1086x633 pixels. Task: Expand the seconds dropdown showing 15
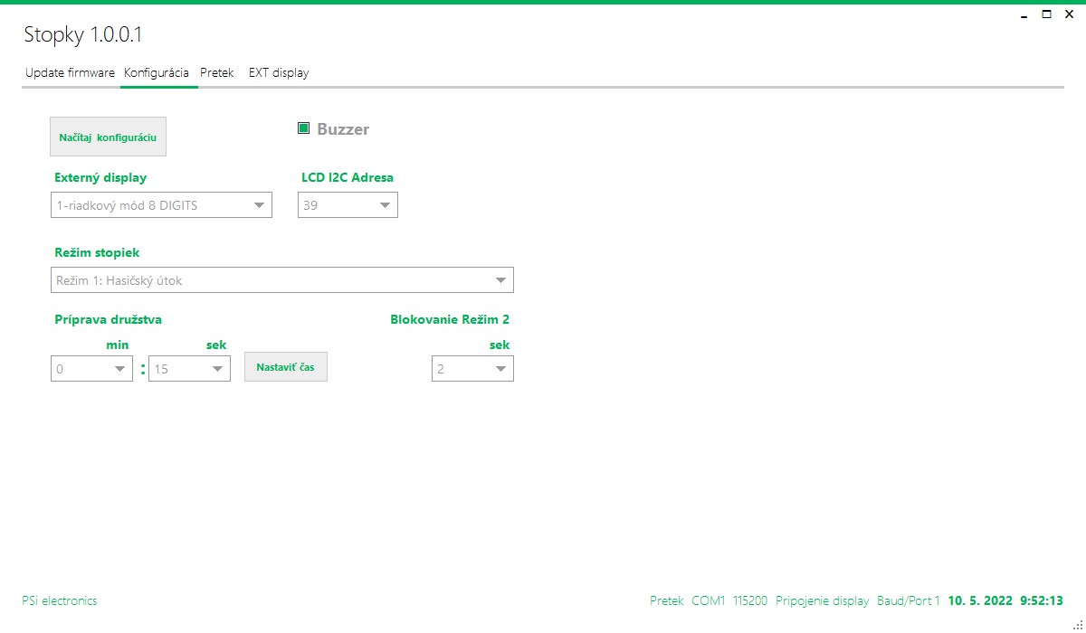189,369
